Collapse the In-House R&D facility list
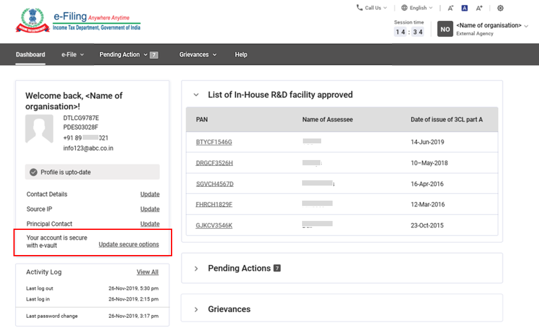The image size is (539, 331). [196, 95]
